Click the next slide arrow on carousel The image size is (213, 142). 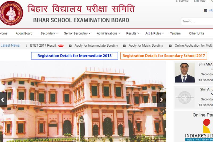(x=161, y=100)
